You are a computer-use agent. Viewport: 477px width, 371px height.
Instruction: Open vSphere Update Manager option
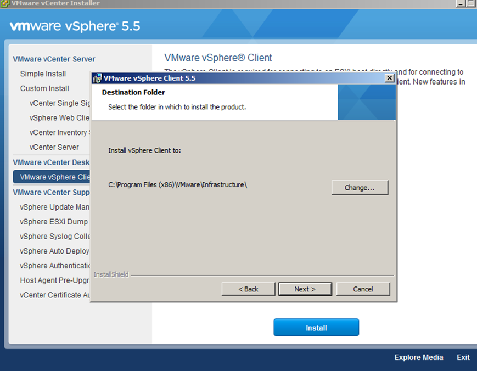54,207
